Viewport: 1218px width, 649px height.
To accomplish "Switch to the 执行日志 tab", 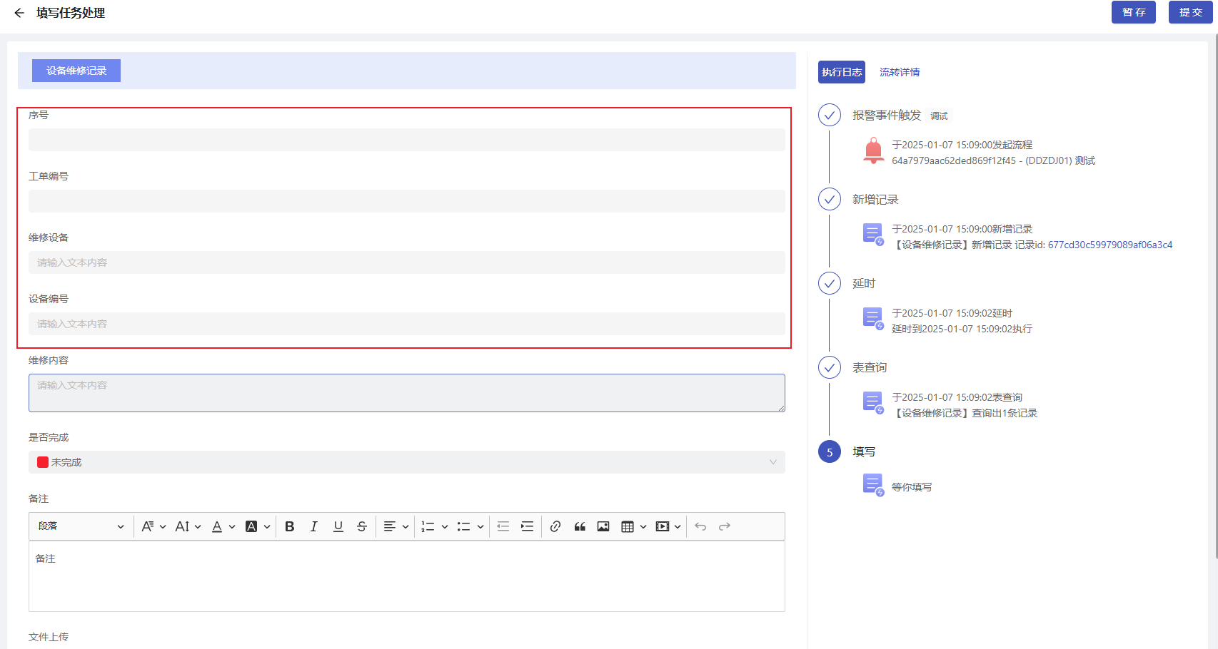I will pos(842,72).
